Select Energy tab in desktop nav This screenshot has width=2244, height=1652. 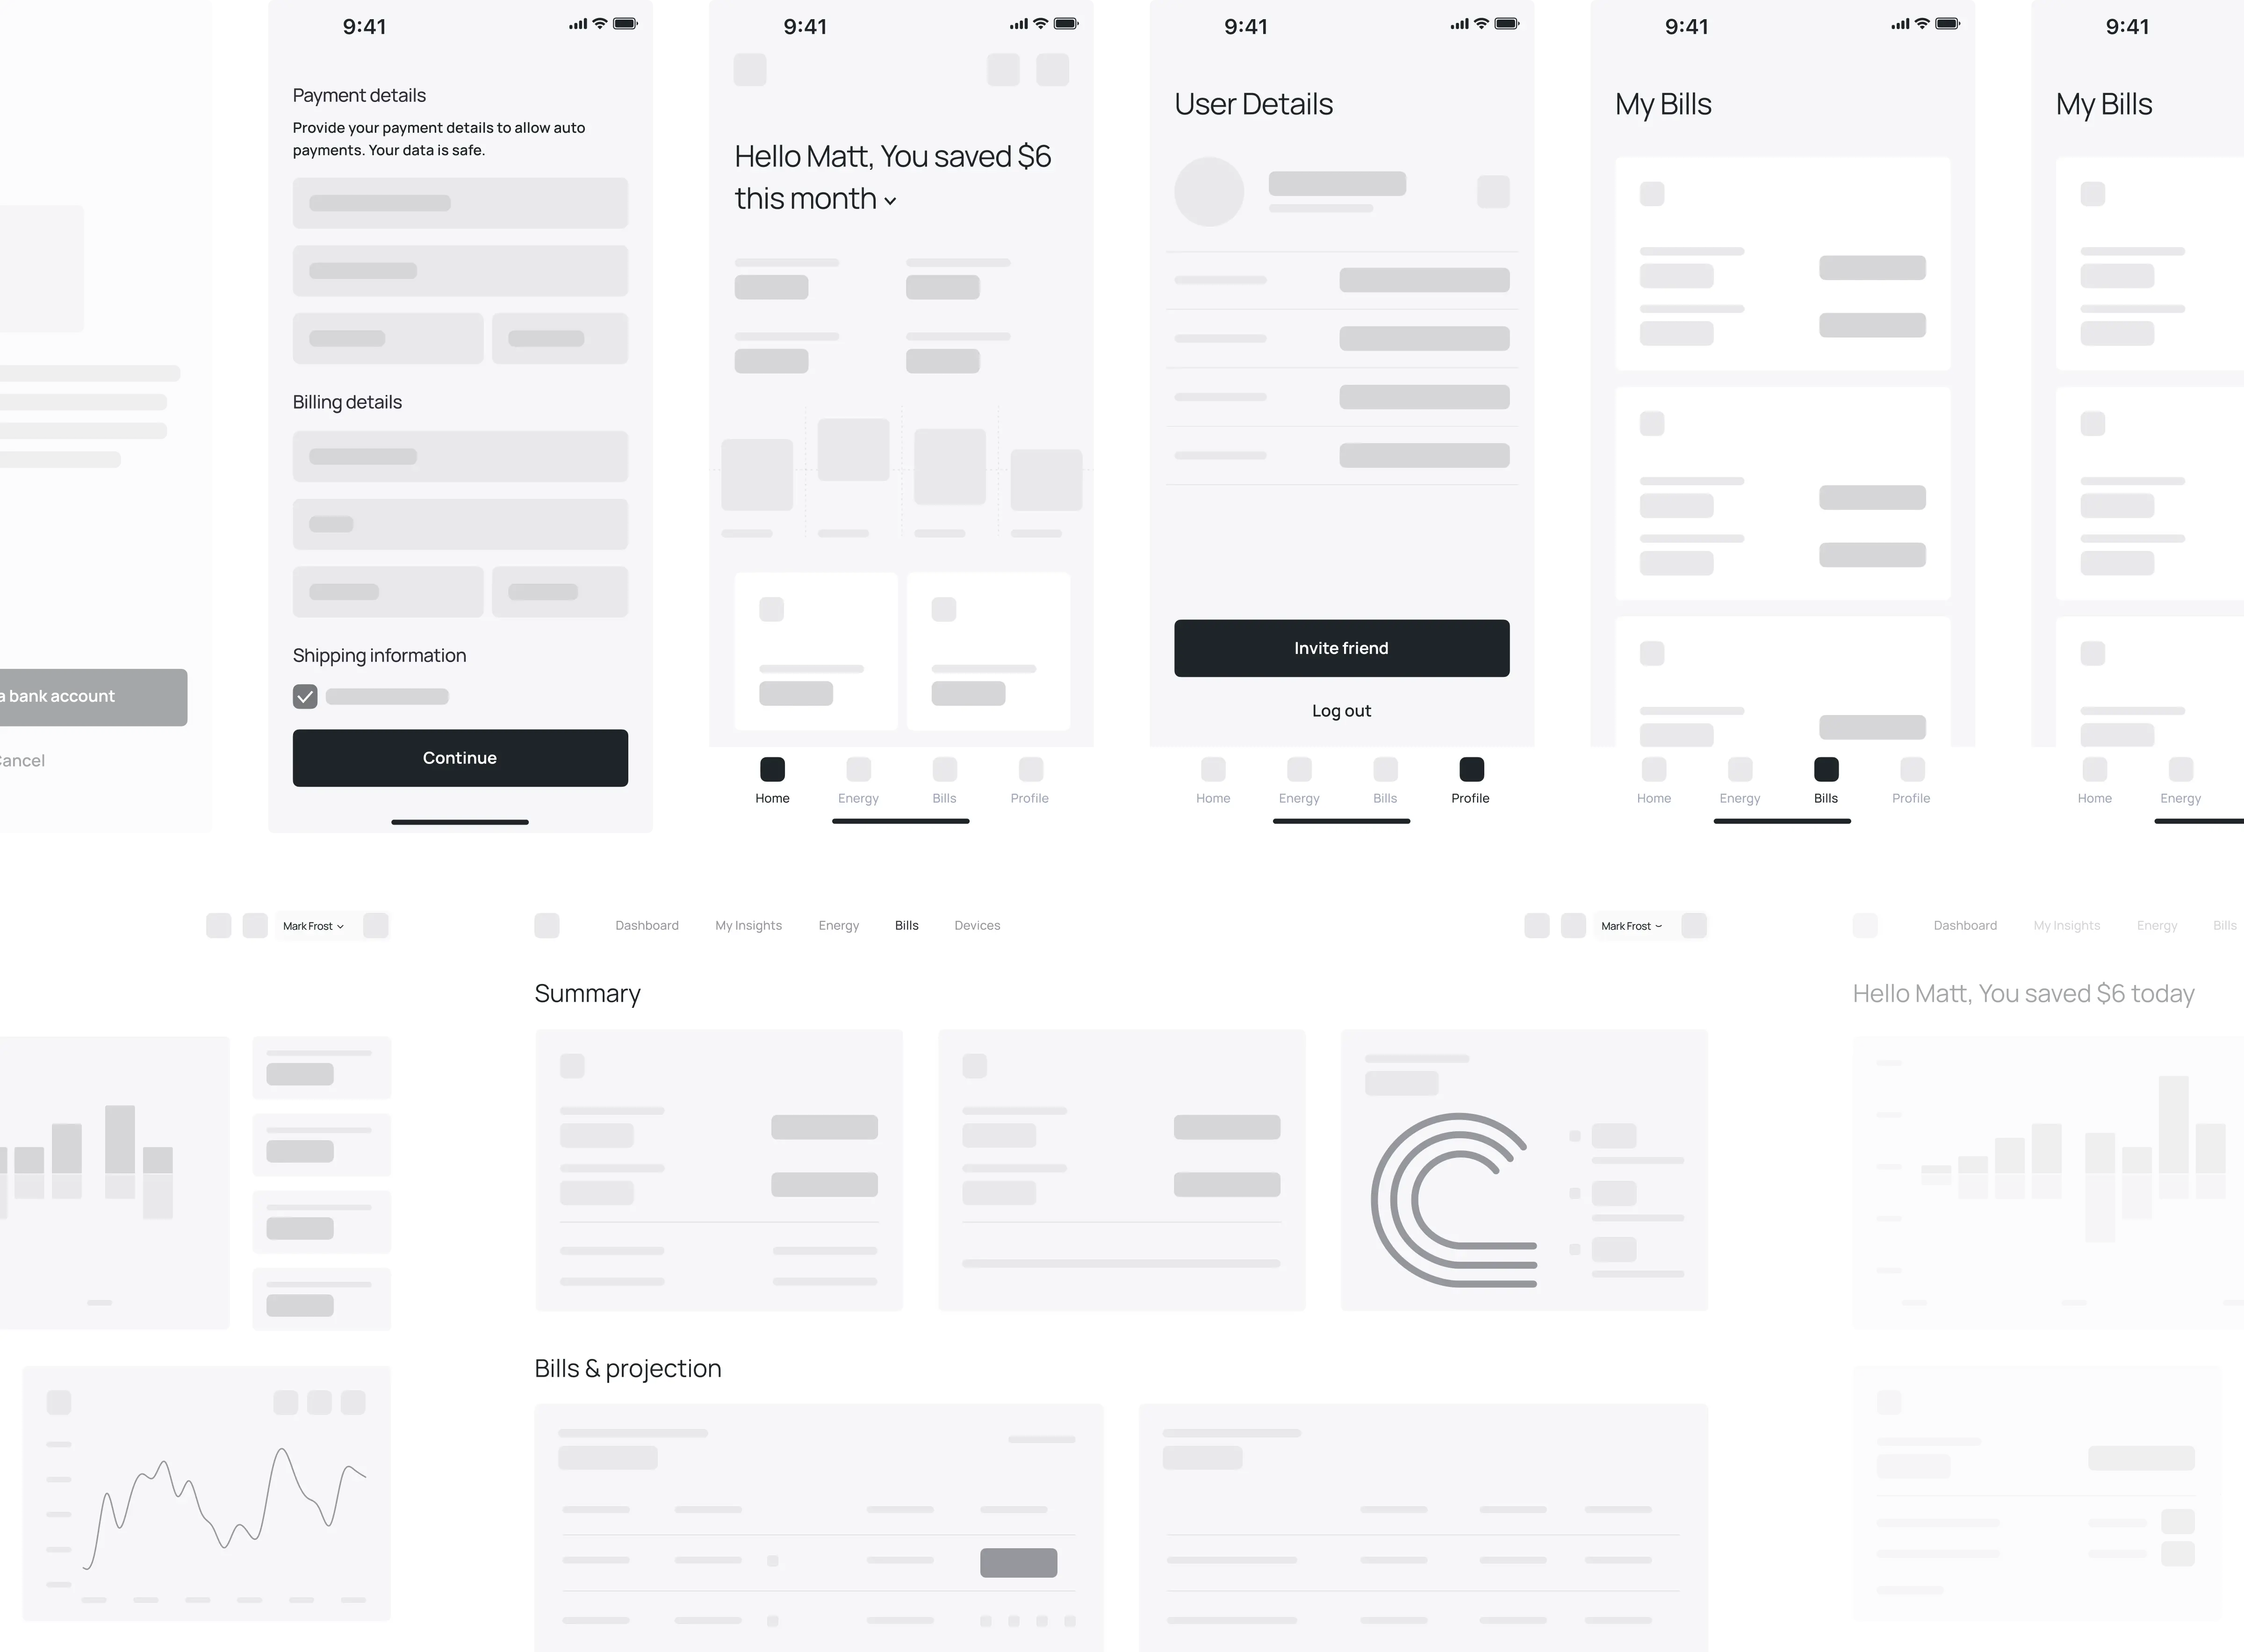point(838,925)
